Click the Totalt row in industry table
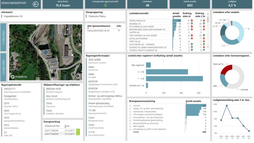This screenshot has height=143, width=254. coord(168,132)
